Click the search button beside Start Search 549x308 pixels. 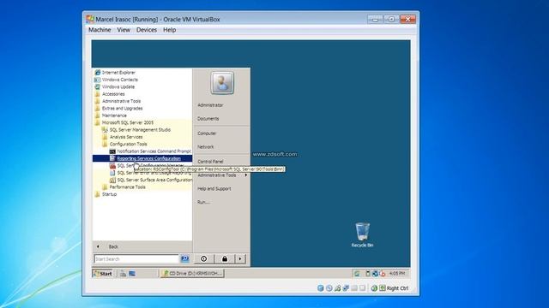(x=185, y=258)
